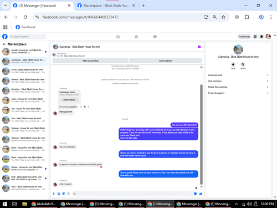Open the Krista 3Bed 2Bath conversation
This screenshot has height=208, width=277.
[x=24, y=71]
